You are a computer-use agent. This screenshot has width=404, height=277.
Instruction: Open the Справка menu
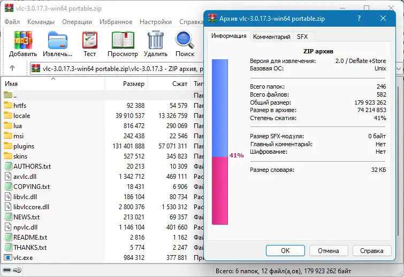[191, 22]
